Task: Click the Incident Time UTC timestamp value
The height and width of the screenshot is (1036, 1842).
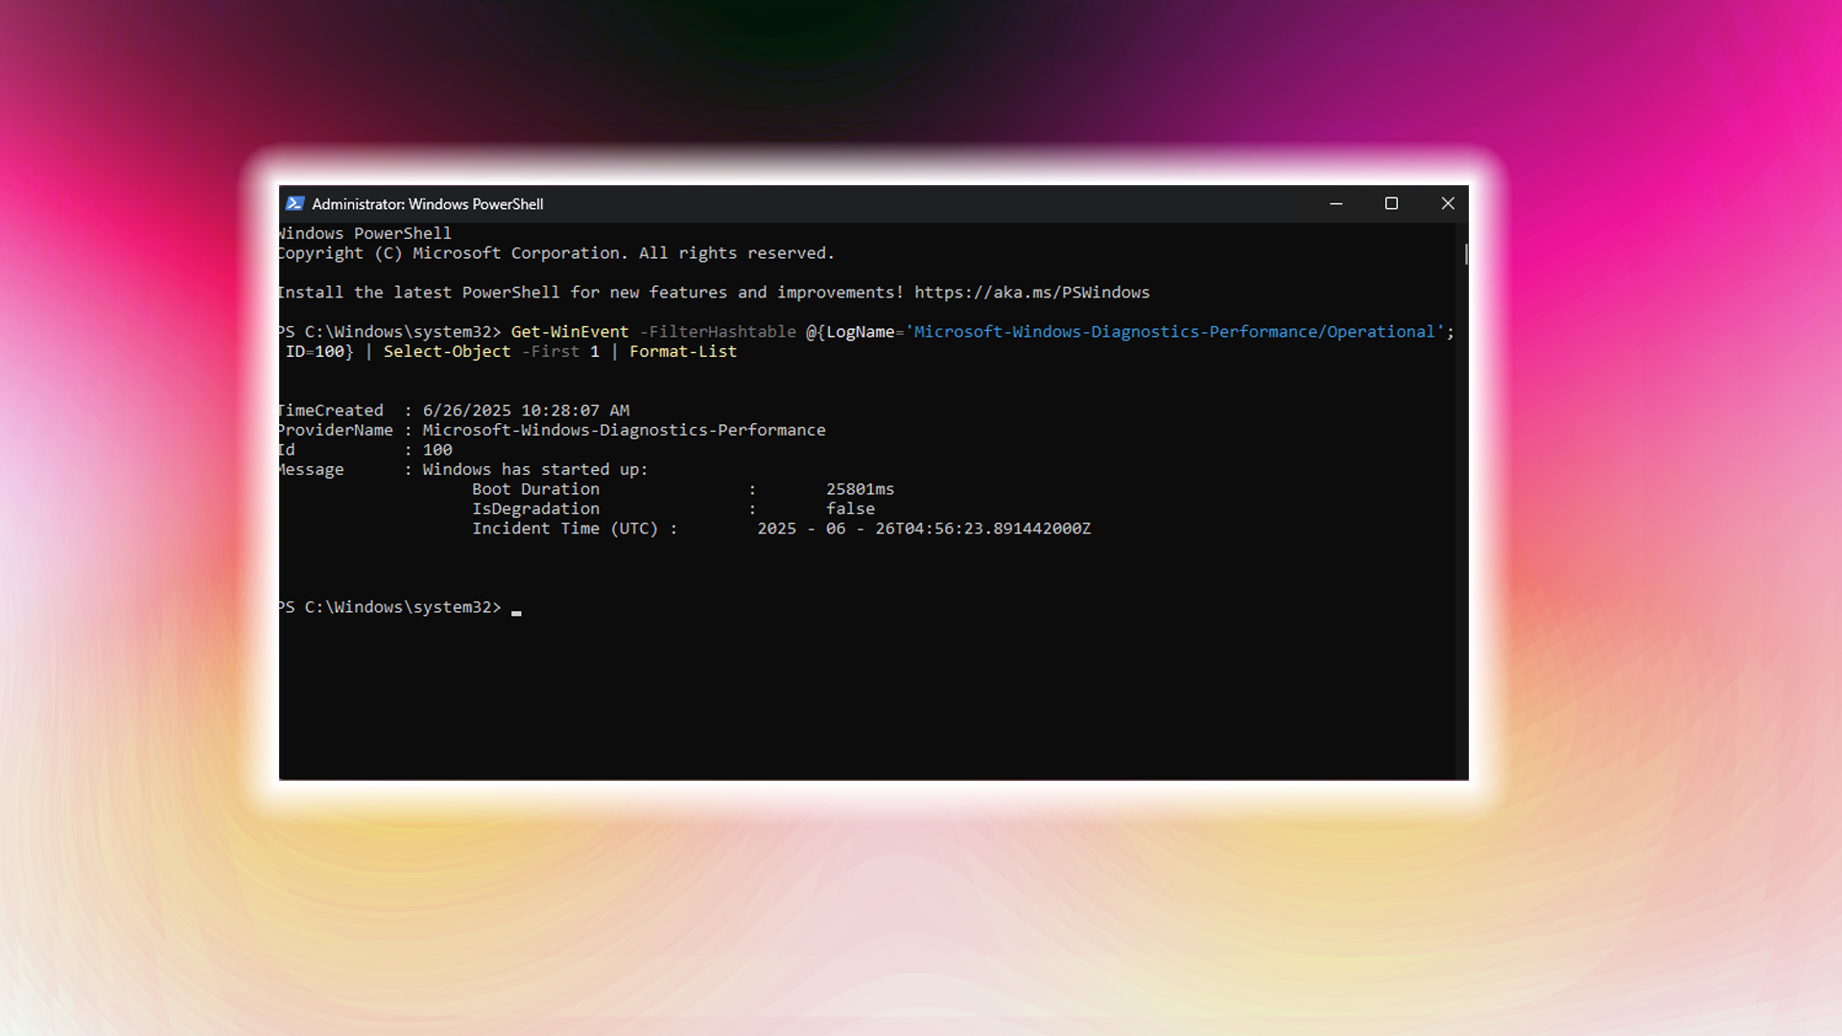Action: pyautogui.click(x=924, y=529)
